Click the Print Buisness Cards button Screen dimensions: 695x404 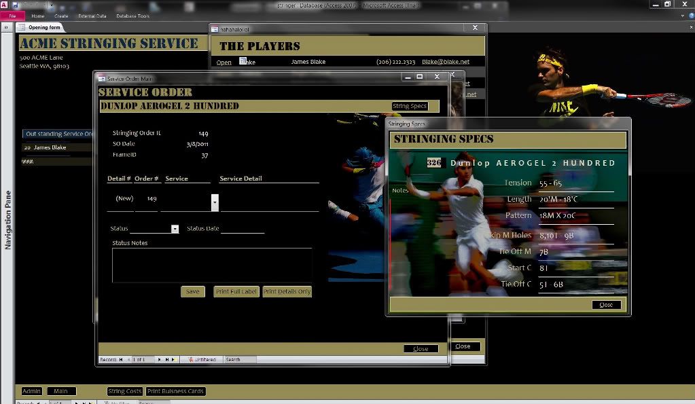(175, 391)
